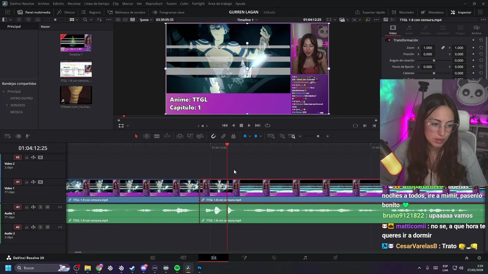Open the Fusion page icon

(244, 258)
